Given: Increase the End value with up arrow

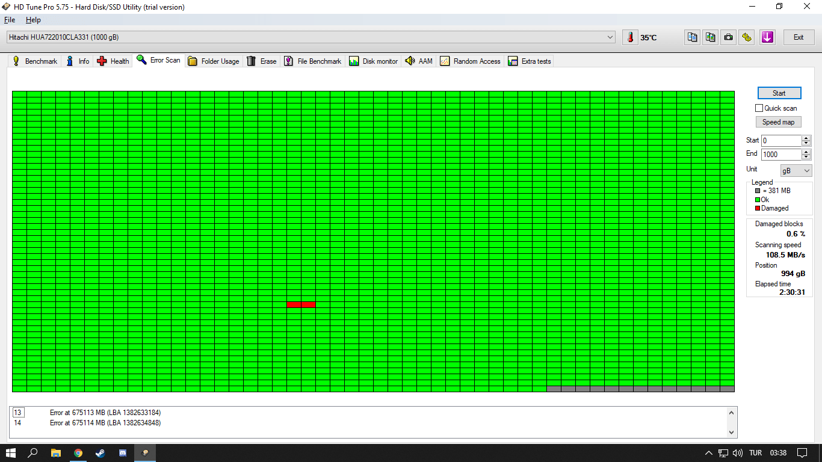Looking at the screenshot, I should point(806,152).
